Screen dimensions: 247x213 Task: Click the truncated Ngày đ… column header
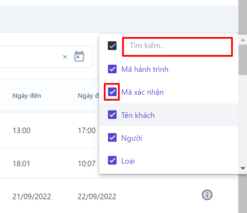point(88,96)
